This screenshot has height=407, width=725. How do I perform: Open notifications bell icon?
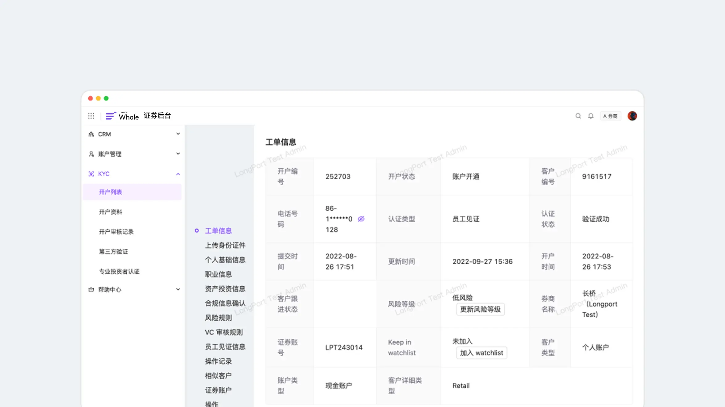(x=591, y=116)
